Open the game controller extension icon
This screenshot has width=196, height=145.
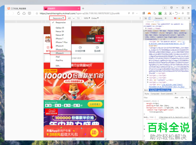[x=149, y=13]
